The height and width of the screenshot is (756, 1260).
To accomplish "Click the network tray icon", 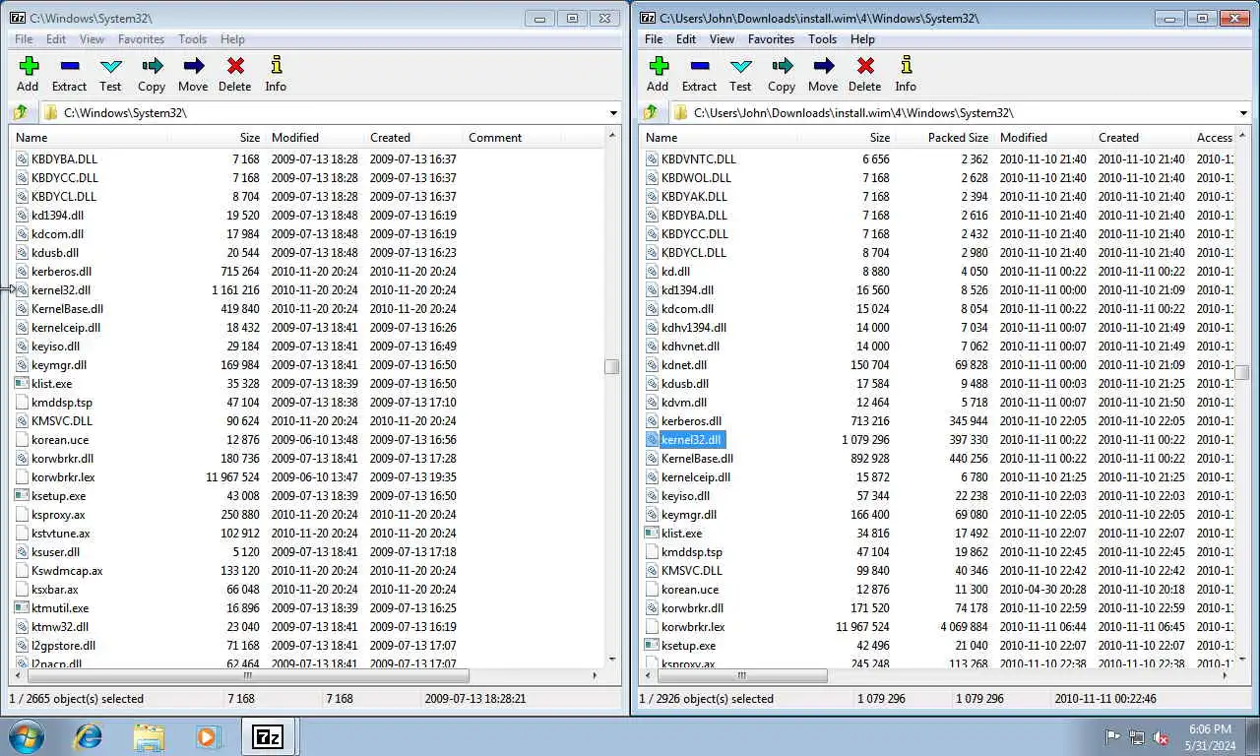I will (x=1137, y=737).
